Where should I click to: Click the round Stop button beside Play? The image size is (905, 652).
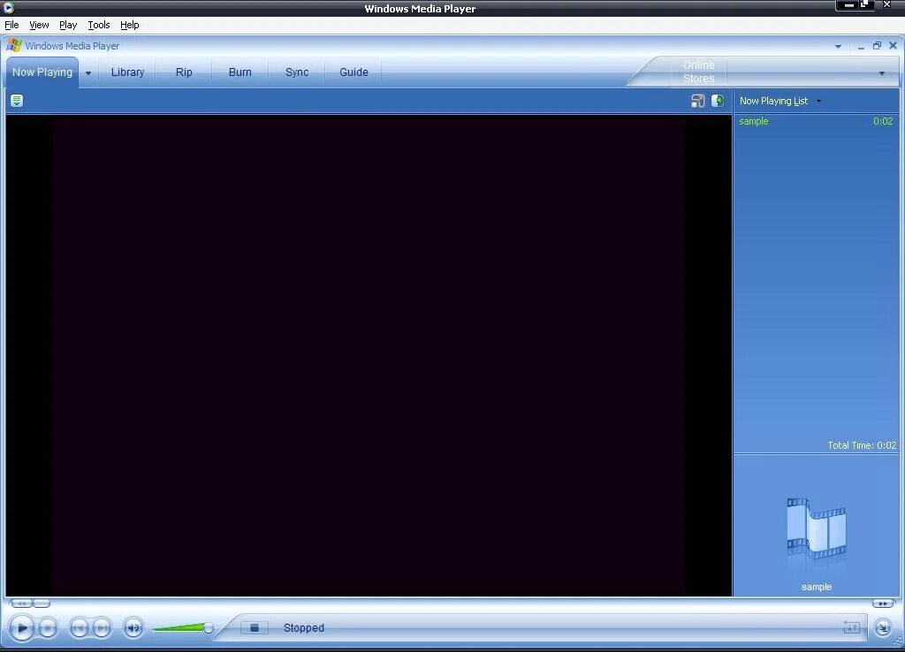click(x=48, y=628)
